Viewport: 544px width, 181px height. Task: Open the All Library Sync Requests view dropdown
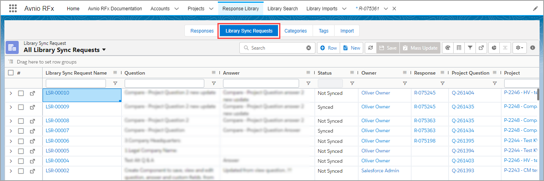point(104,50)
